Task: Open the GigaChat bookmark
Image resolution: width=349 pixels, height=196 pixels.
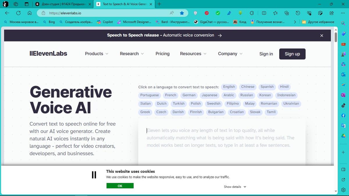Action: pyautogui.click(x=212, y=22)
